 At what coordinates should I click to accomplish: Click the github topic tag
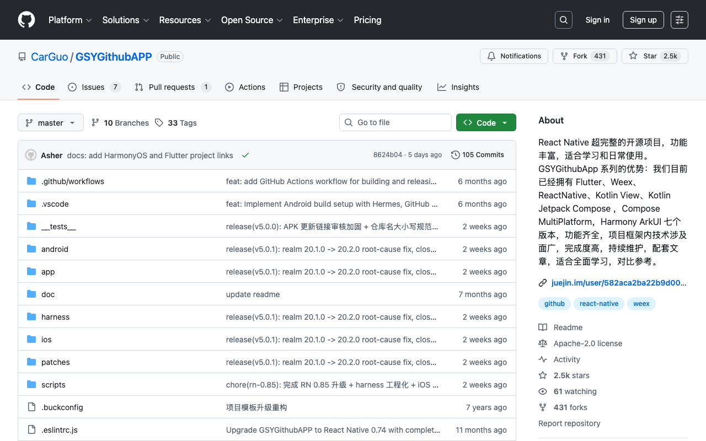pyautogui.click(x=554, y=304)
